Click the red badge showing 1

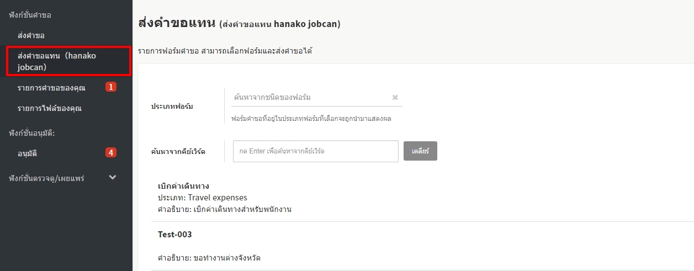point(111,87)
